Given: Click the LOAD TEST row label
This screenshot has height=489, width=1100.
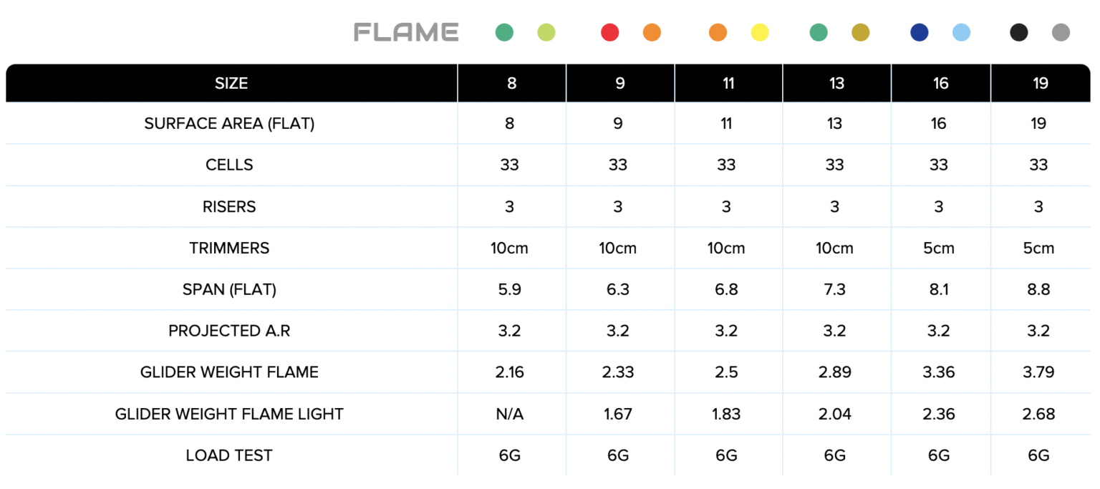Looking at the screenshot, I should pyautogui.click(x=229, y=455).
